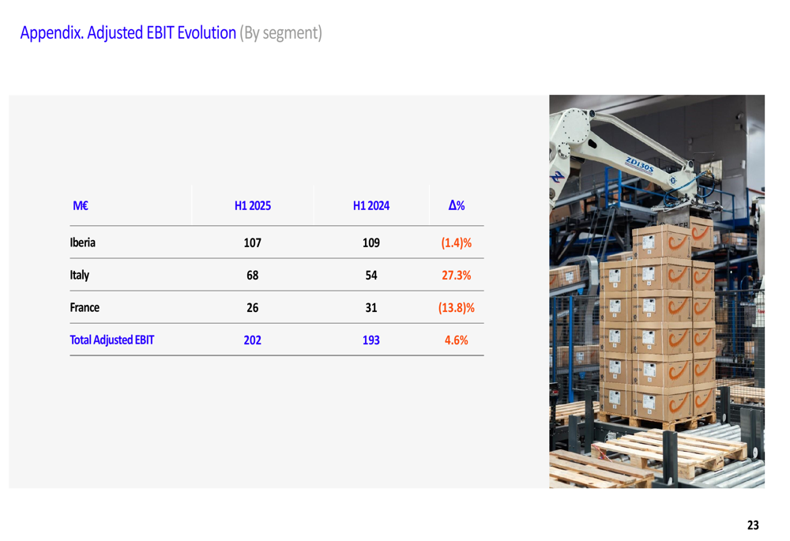Click Iberia H1 2024 value 109
790x541 pixels.
click(371, 242)
